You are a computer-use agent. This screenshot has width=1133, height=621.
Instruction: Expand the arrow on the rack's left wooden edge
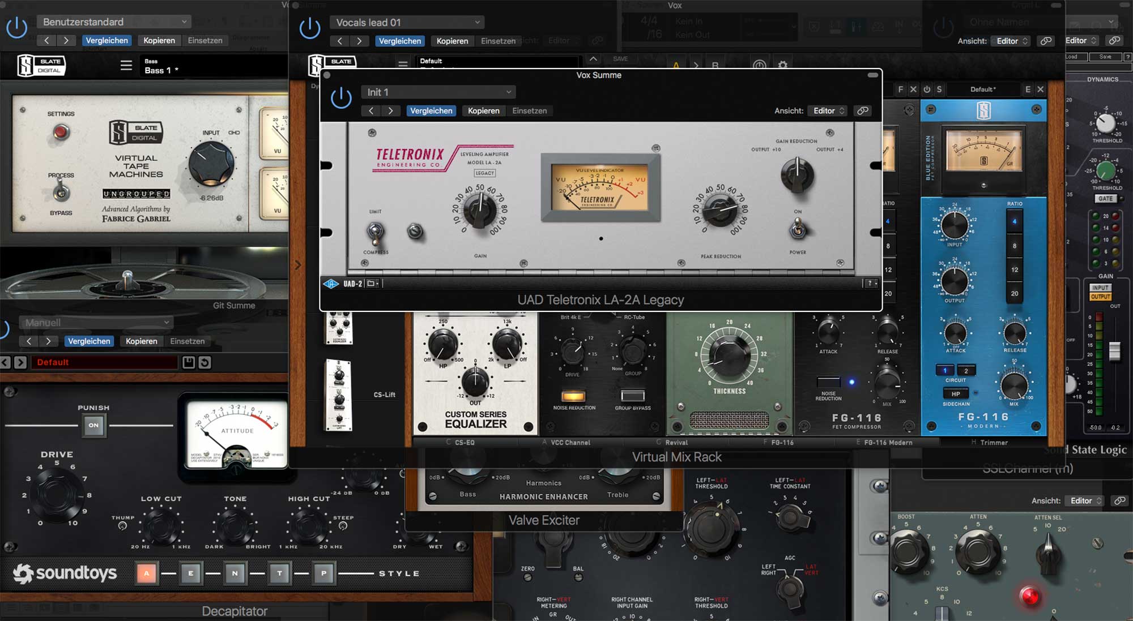[298, 265]
